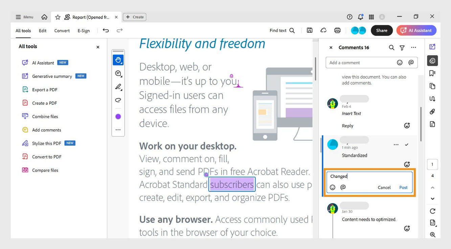The image size is (451, 249).
Task: Open the AI Assistant button
Action: click(x=416, y=30)
